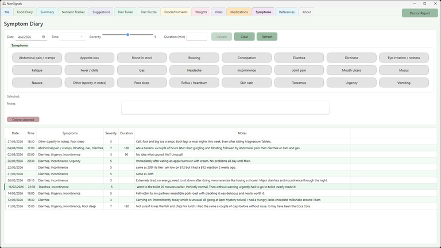Open the References tab
The width and height of the screenshot is (441, 248).
tap(287, 12)
